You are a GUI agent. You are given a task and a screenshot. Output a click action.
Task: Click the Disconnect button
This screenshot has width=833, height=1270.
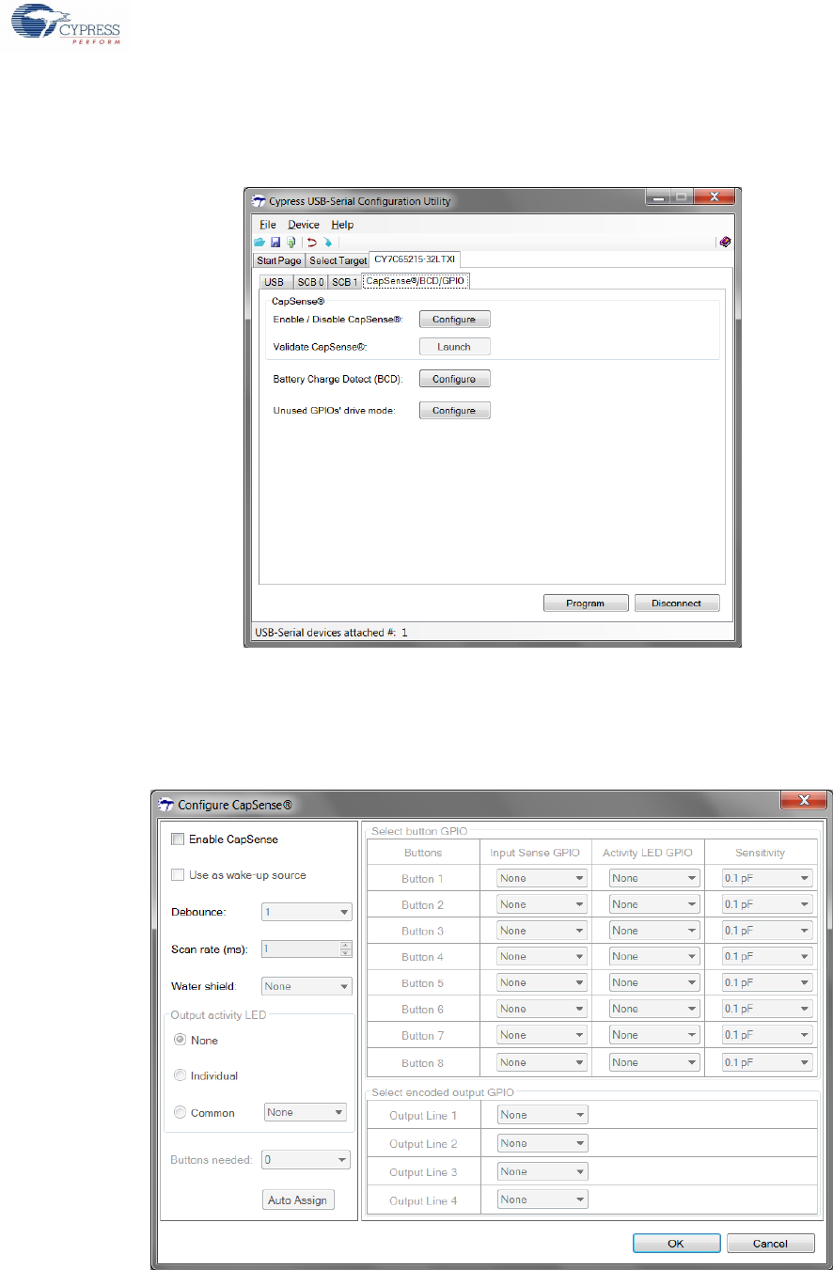click(677, 604)
